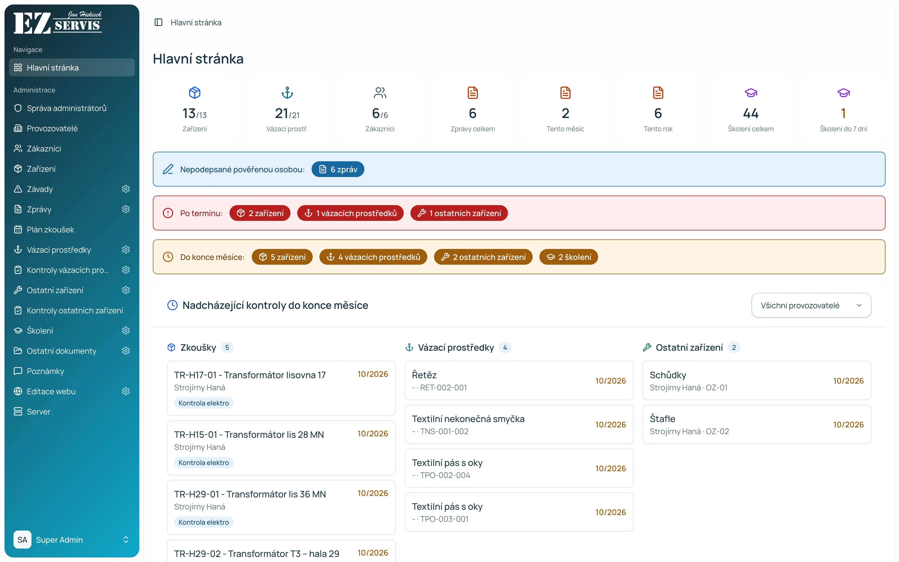Viewport: 899px width, 562px height.
Task: Open the Textilní pás s oky TPO-003-001 card
Action: point(519,512)
